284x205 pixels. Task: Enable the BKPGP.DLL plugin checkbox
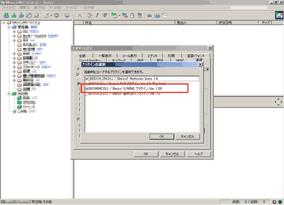pos(87,84)
